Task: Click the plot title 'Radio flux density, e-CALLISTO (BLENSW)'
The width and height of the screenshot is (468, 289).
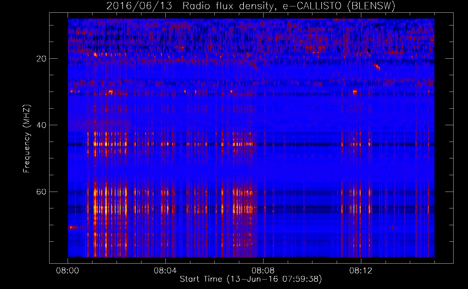Action: [x=289, y=6]
